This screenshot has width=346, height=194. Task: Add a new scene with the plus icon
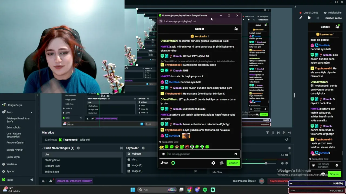point(78,148)
